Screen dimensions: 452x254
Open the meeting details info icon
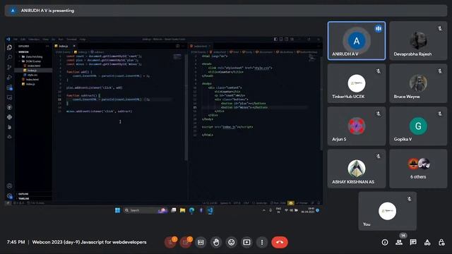point(385,243)
